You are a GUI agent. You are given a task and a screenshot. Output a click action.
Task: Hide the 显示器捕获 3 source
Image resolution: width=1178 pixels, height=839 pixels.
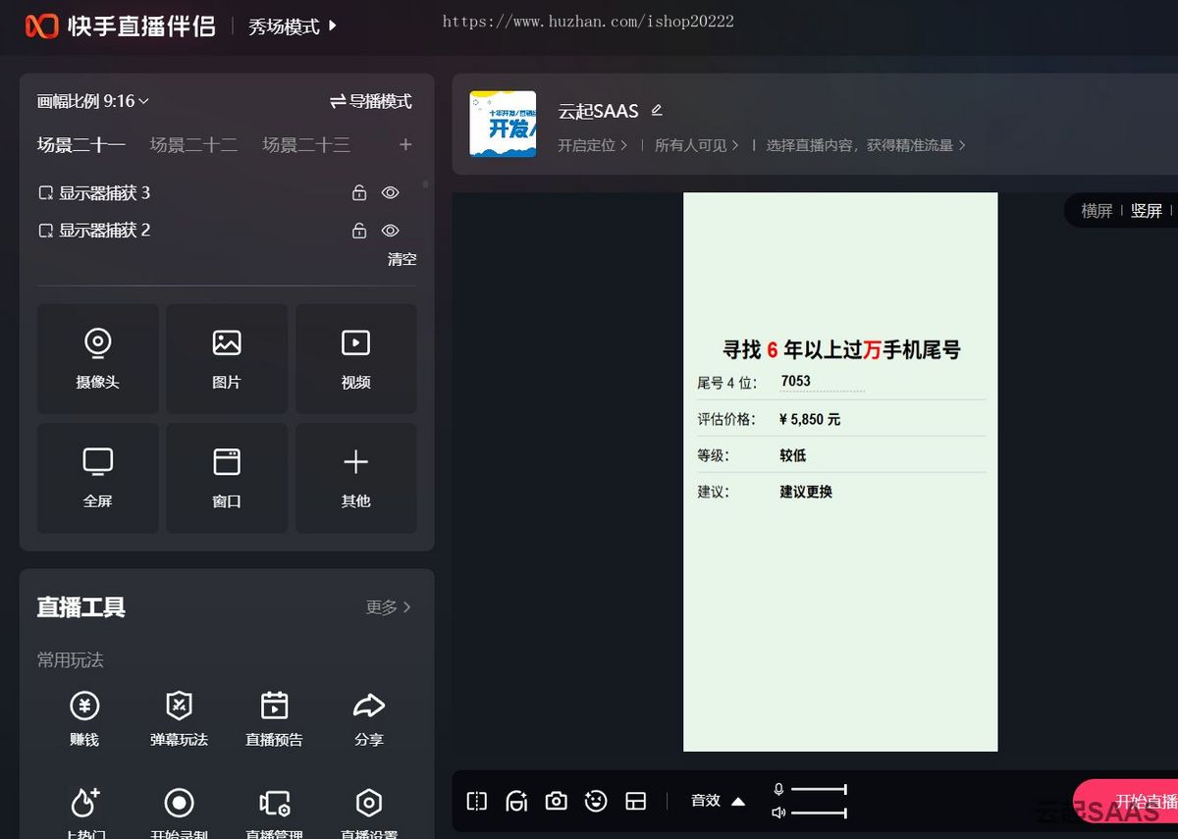390,192
